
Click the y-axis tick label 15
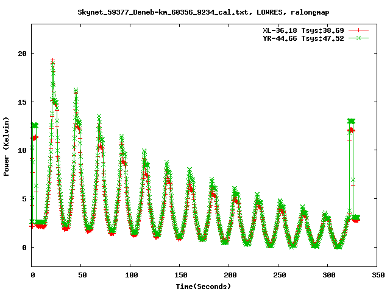pyautogui.click(x=22, y=102)
